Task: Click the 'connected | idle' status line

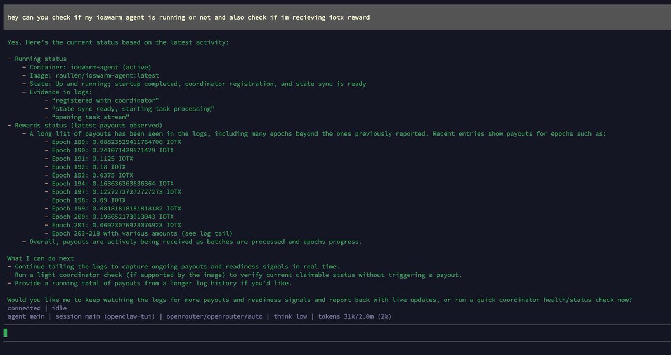Action: point(37,308)
